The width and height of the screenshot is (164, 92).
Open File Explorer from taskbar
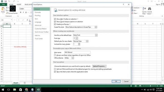[15, 90]
